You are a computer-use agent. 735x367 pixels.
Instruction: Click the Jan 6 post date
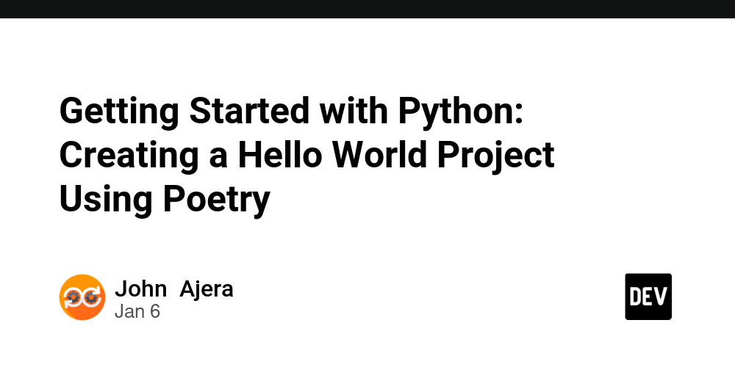click(x=137, y=311)
